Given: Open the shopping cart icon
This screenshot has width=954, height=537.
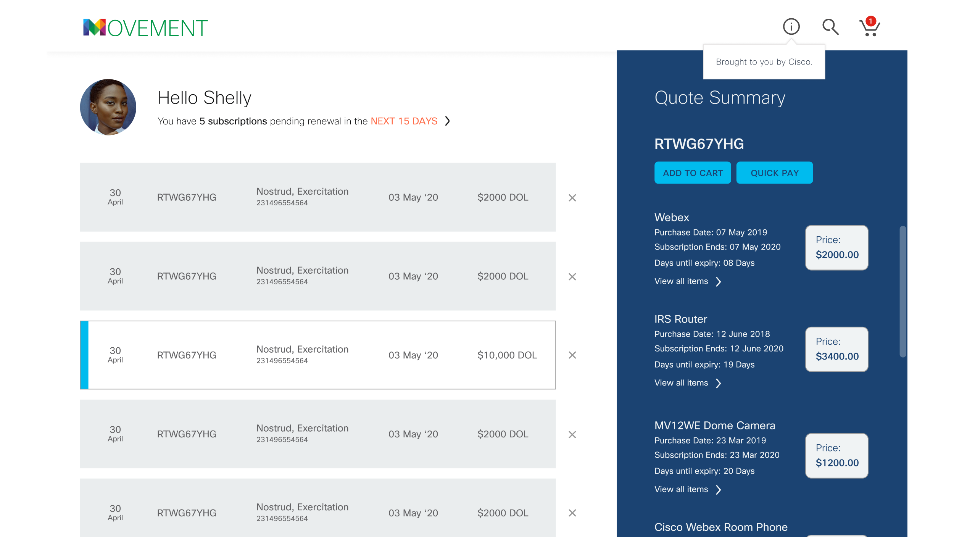Looking at the screenshot, I should coord(869,27).
